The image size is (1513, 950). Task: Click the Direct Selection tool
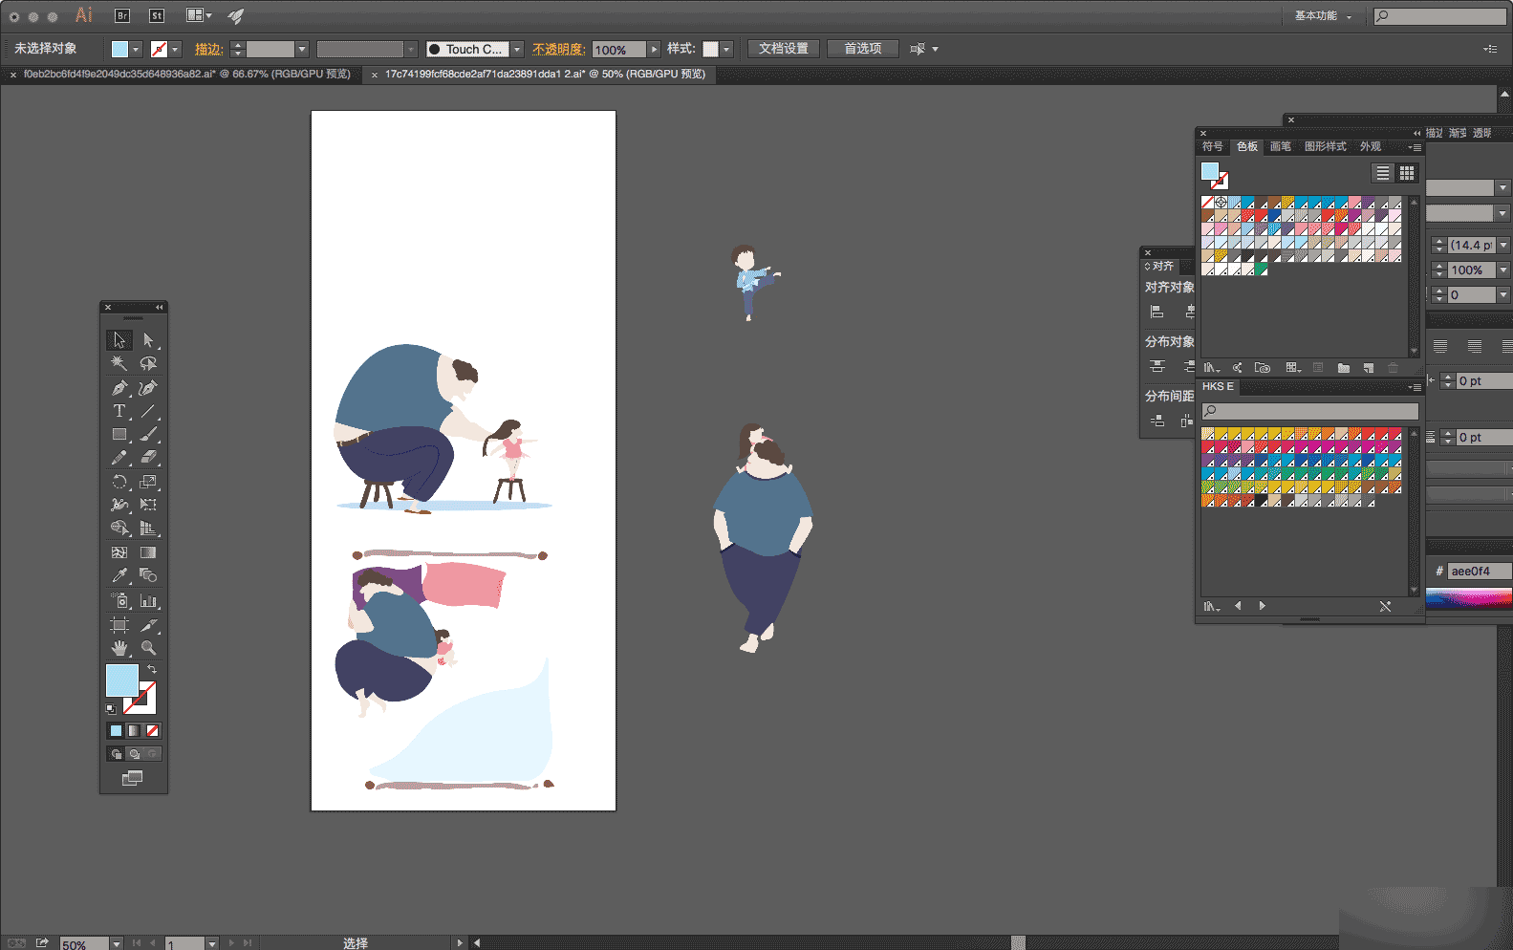pyautogui.click(x=148, y=340)
